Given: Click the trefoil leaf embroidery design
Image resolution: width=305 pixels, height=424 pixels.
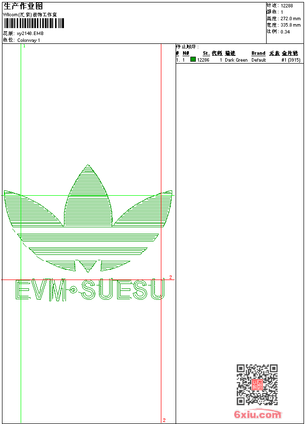Looking at the screenshot, I should coord(88,218).
